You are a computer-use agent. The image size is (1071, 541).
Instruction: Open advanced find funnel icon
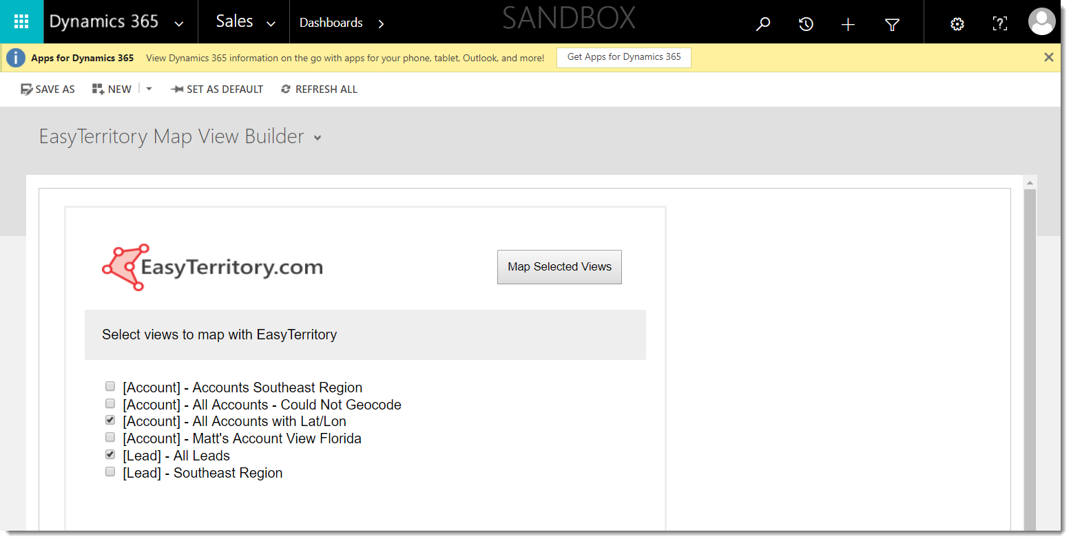pos(892,25)
